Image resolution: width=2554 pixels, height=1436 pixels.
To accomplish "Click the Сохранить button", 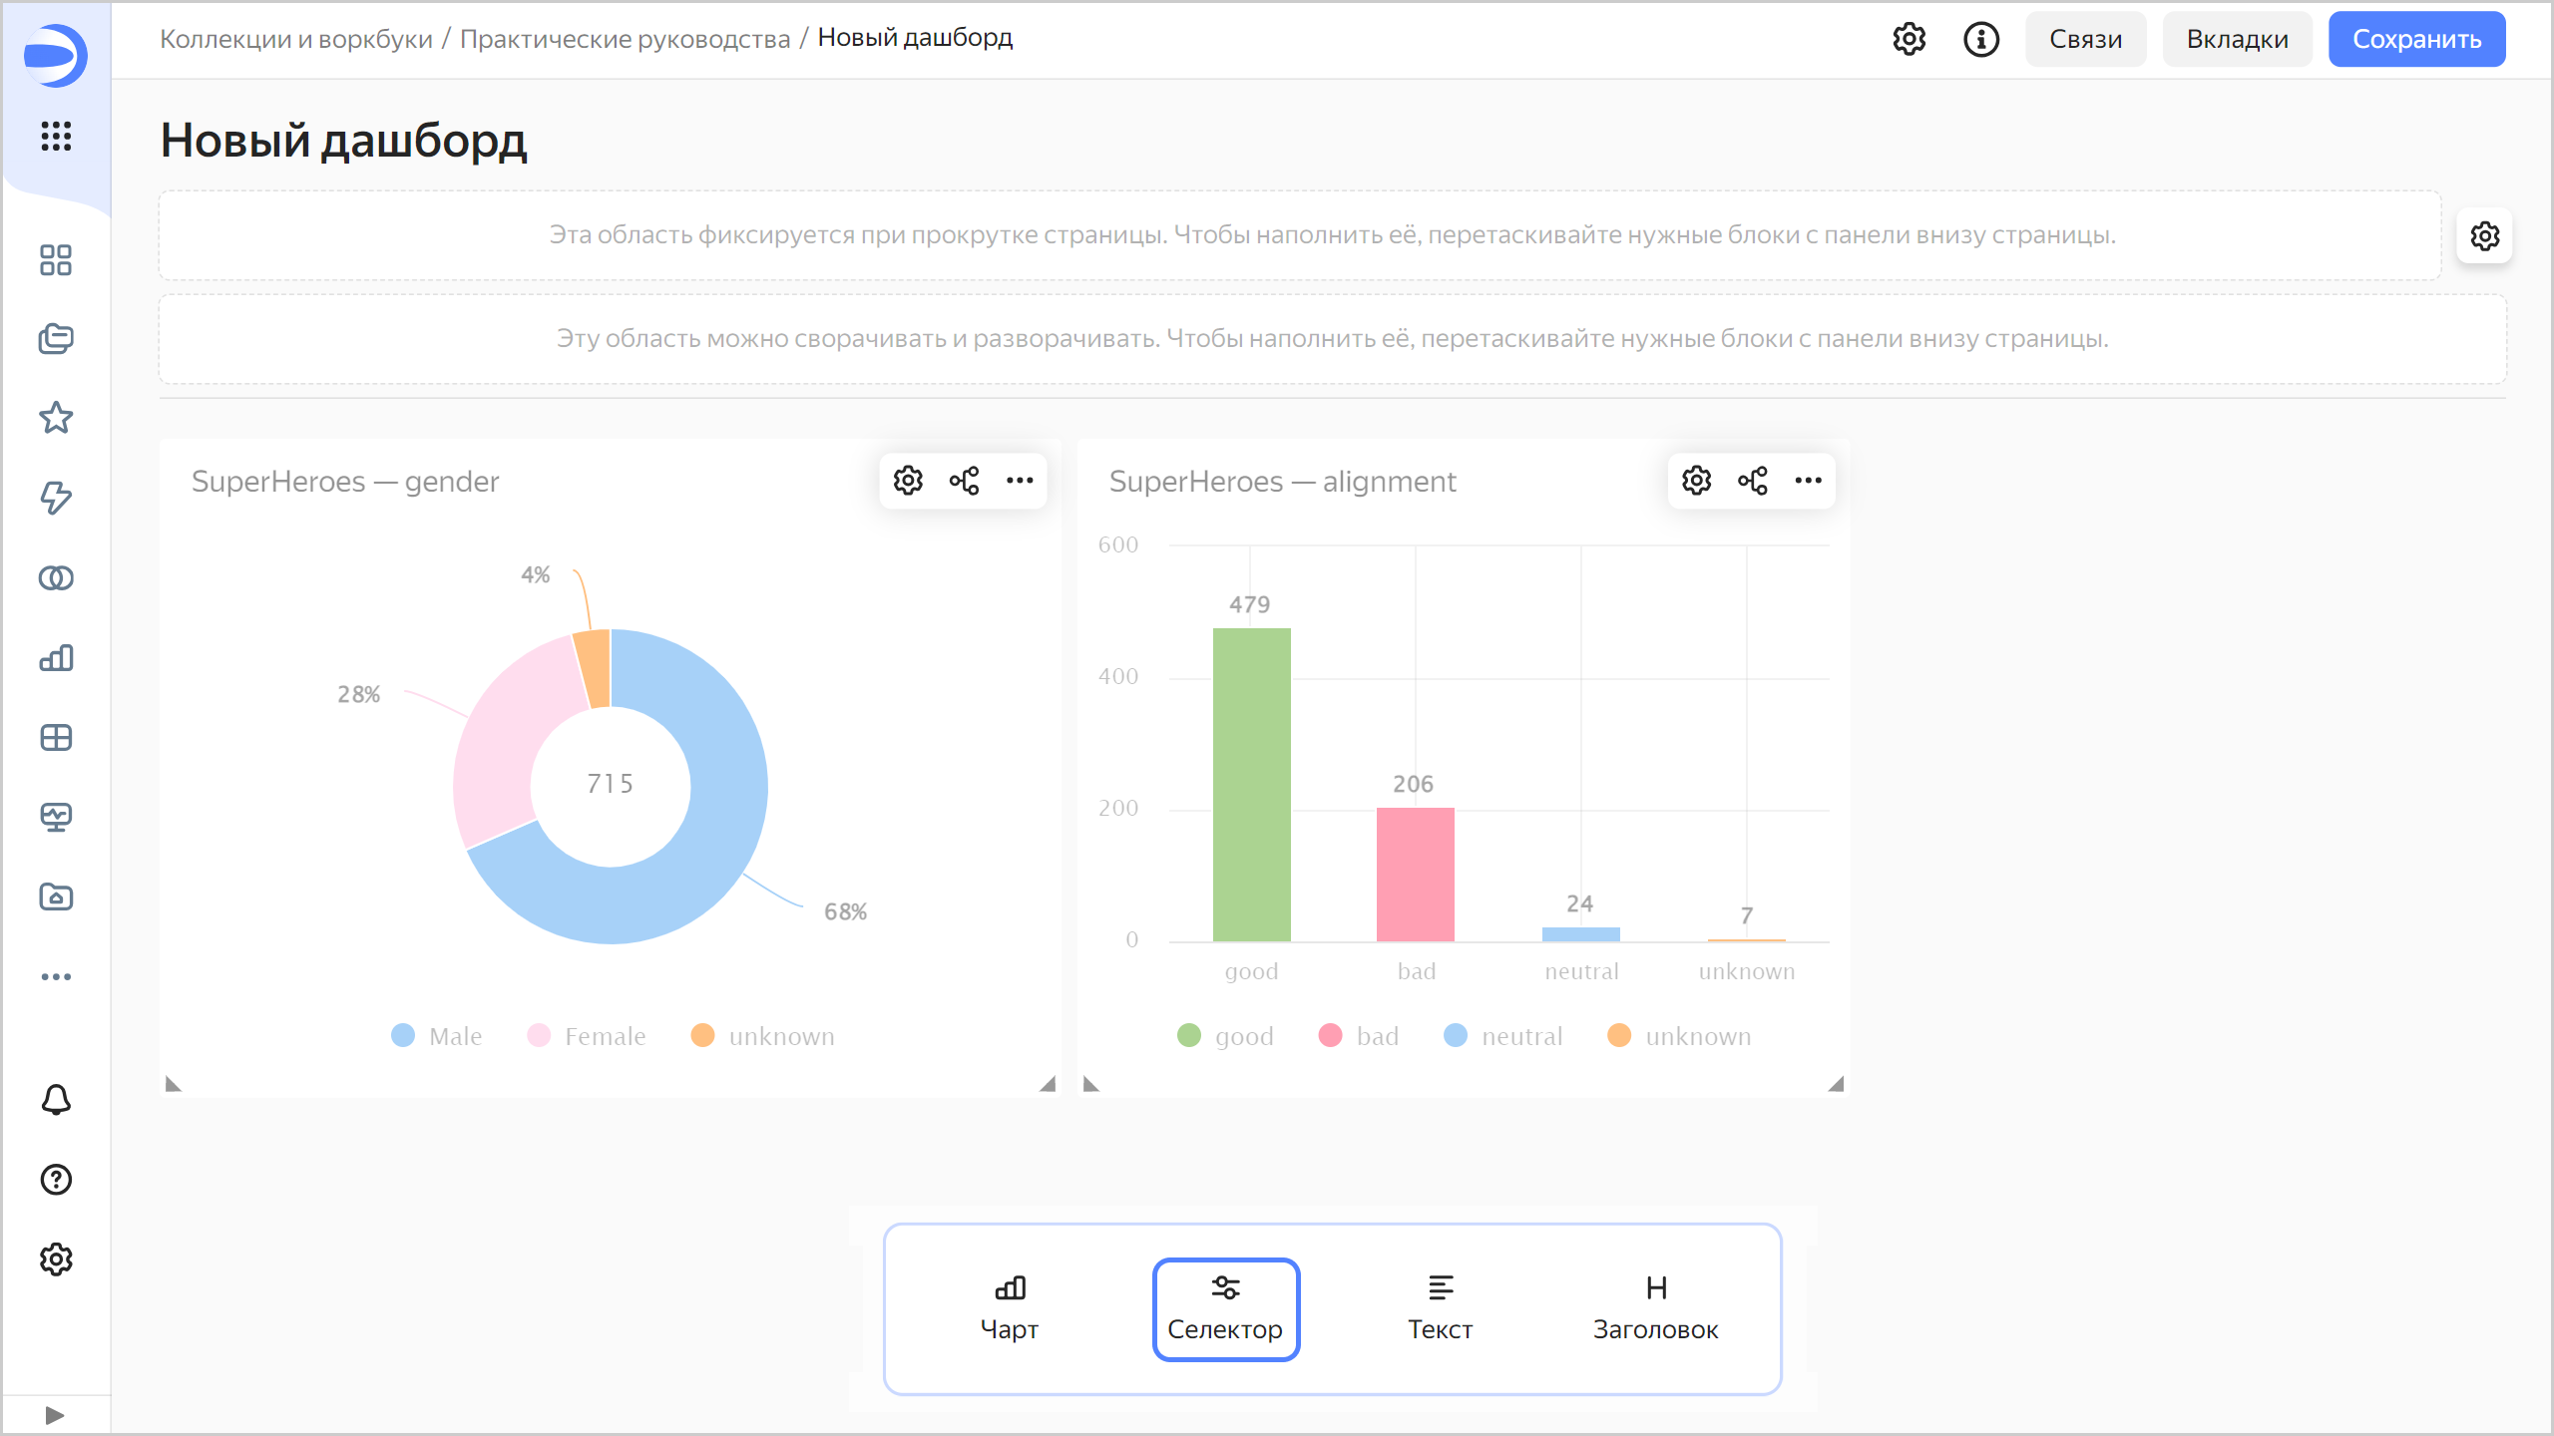I will (x=2416, y=40).
